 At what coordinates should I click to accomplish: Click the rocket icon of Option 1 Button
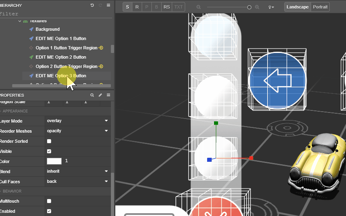31,38
